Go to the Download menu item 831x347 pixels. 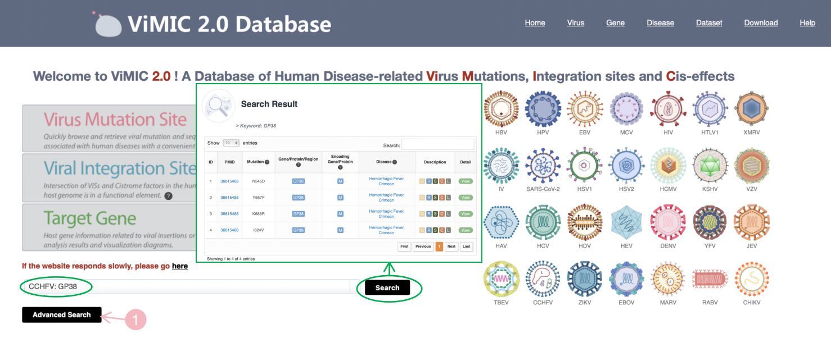click(761, 23)
